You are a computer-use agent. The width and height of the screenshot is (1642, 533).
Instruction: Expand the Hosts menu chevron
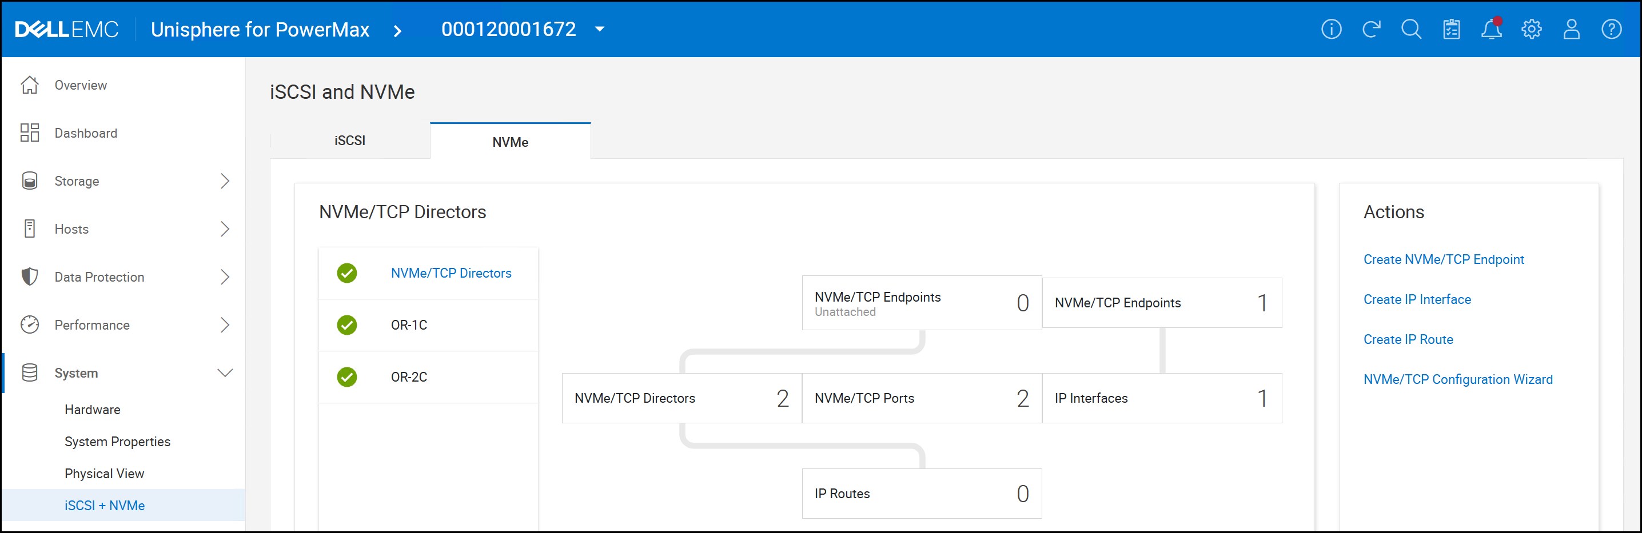pos(224,229)
